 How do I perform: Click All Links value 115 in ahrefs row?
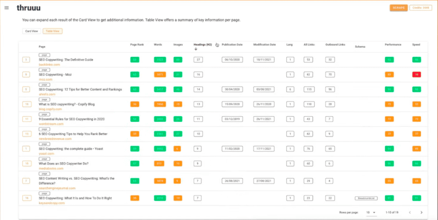309,89
